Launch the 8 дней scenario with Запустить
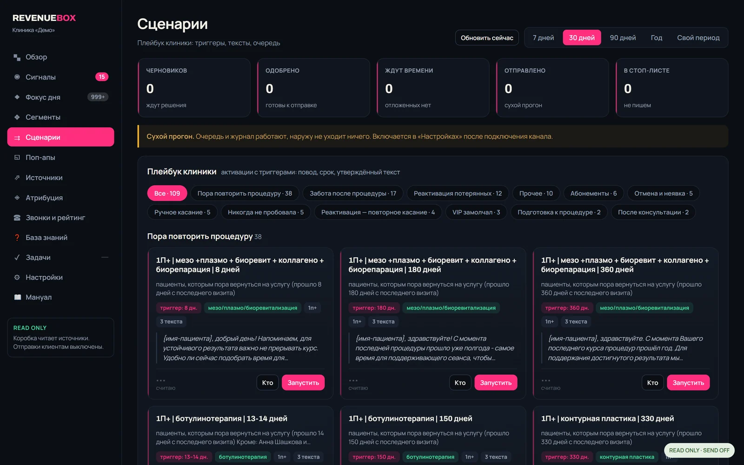 tap(303, 383)
